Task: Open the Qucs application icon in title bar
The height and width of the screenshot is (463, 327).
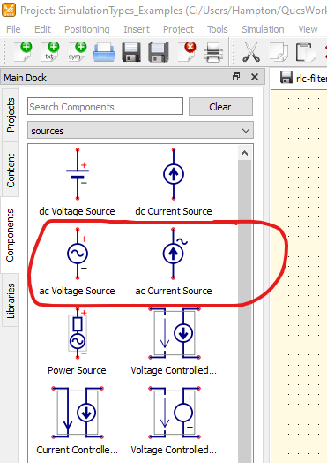Action: tap(9, 10)
